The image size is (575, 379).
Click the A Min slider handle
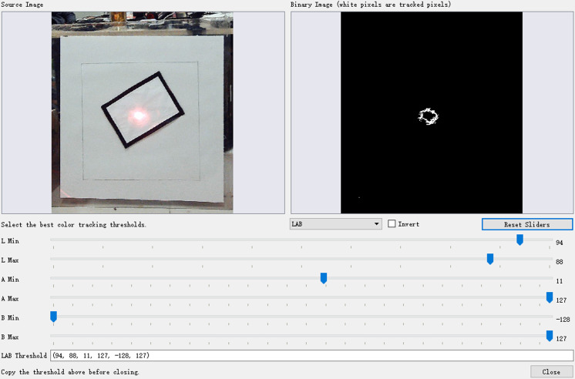[x=324, y=278]
